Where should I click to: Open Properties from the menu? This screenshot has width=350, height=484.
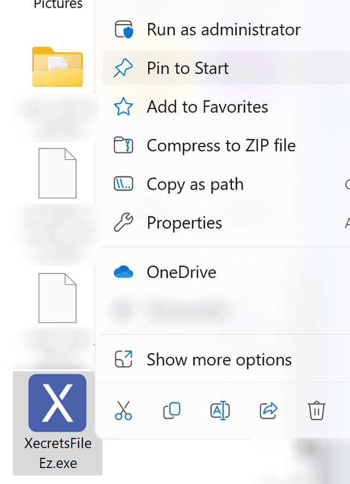click(184, 223)
